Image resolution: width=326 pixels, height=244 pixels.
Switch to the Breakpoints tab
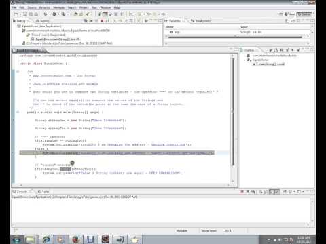pos(201,21)
